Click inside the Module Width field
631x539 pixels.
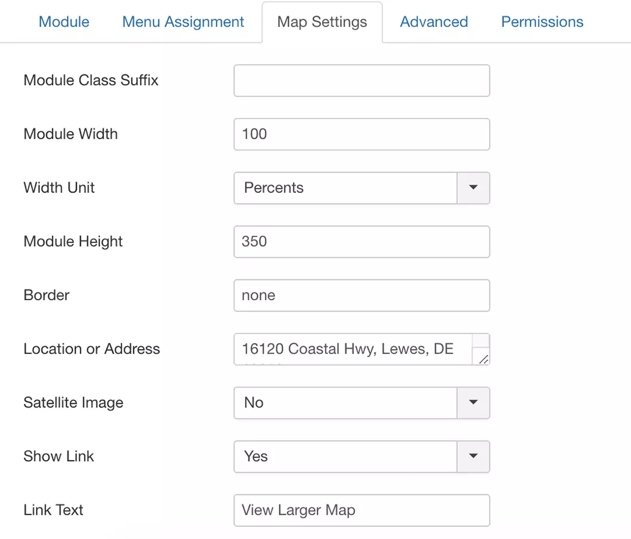[361, 134]
